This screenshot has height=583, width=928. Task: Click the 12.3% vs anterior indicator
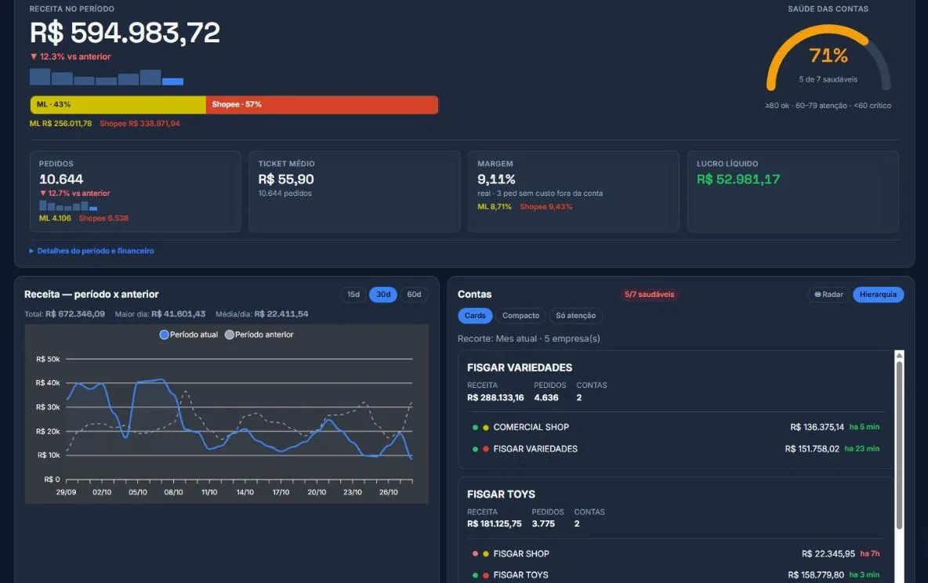point(71,56)
